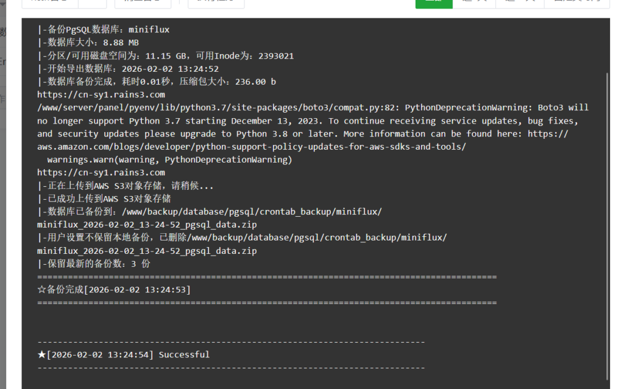This screenshot has height=389, width=624.
Task: Open the aws.amazon.com blogs link in the warning
Action: (x=251, y=147)
